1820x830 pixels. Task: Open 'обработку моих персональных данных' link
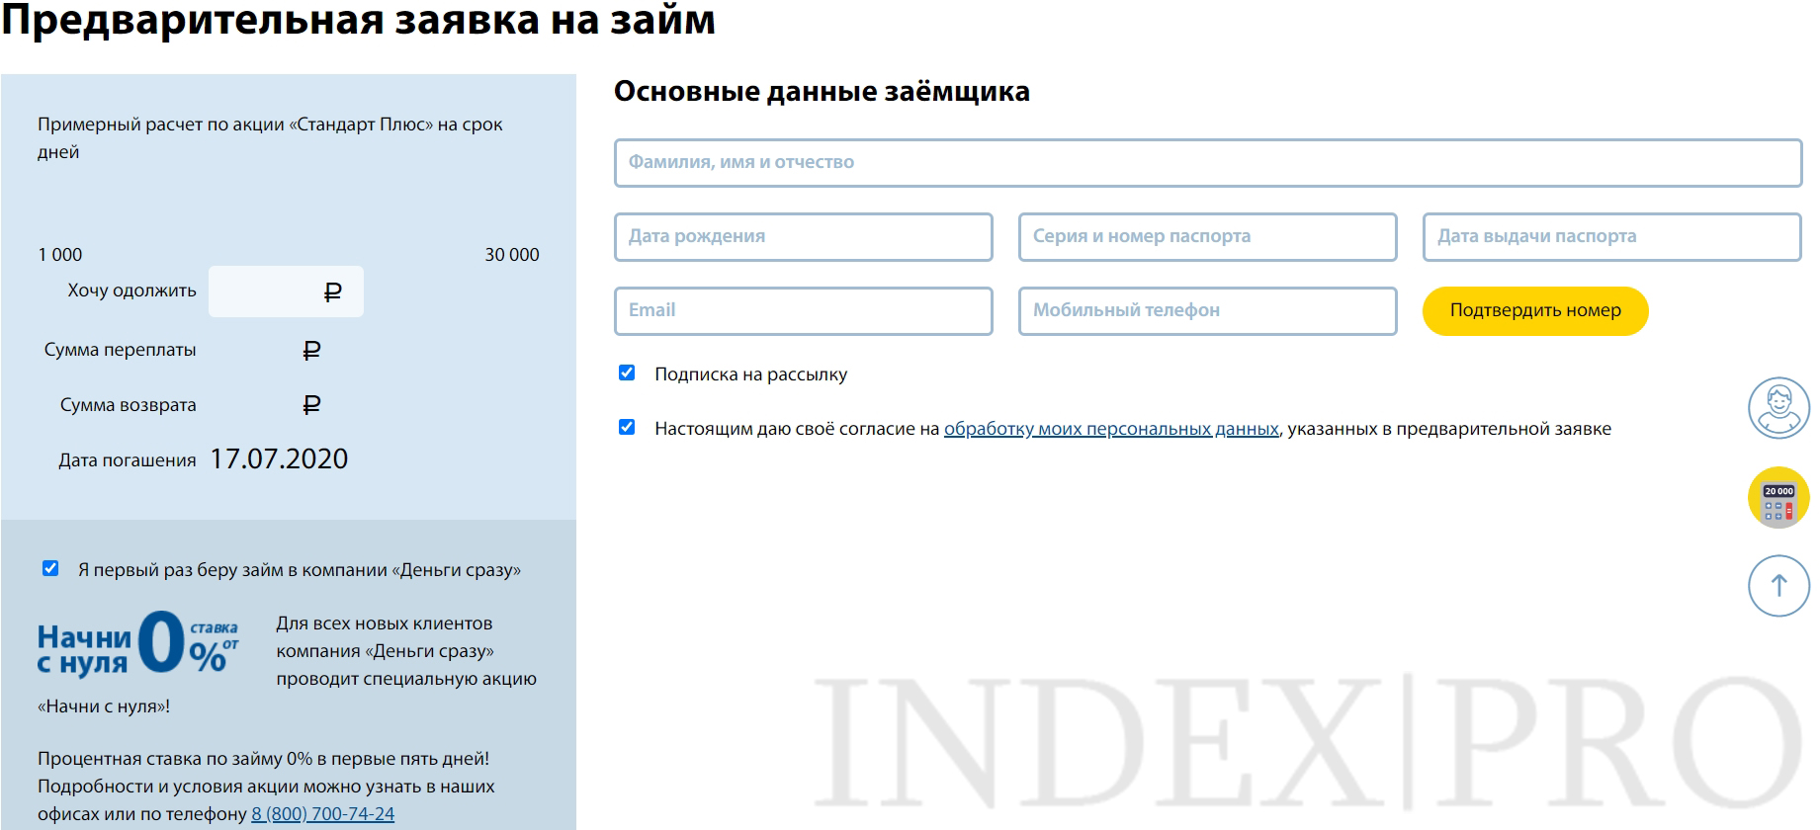click(x=1111, y=429)
